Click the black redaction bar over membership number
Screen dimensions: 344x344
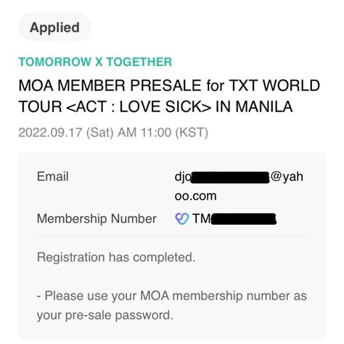point(244,219)
